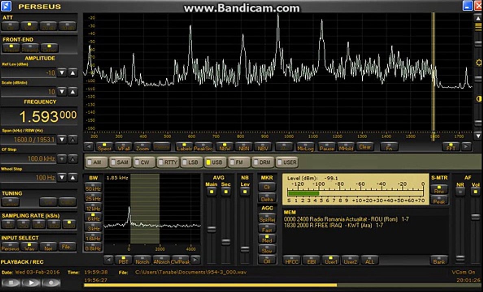
Task: Select USB demodulation mode
Action: [215, 162]
